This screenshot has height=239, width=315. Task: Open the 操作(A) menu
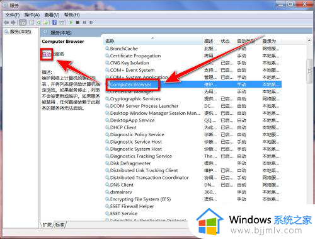coord(32,15)
